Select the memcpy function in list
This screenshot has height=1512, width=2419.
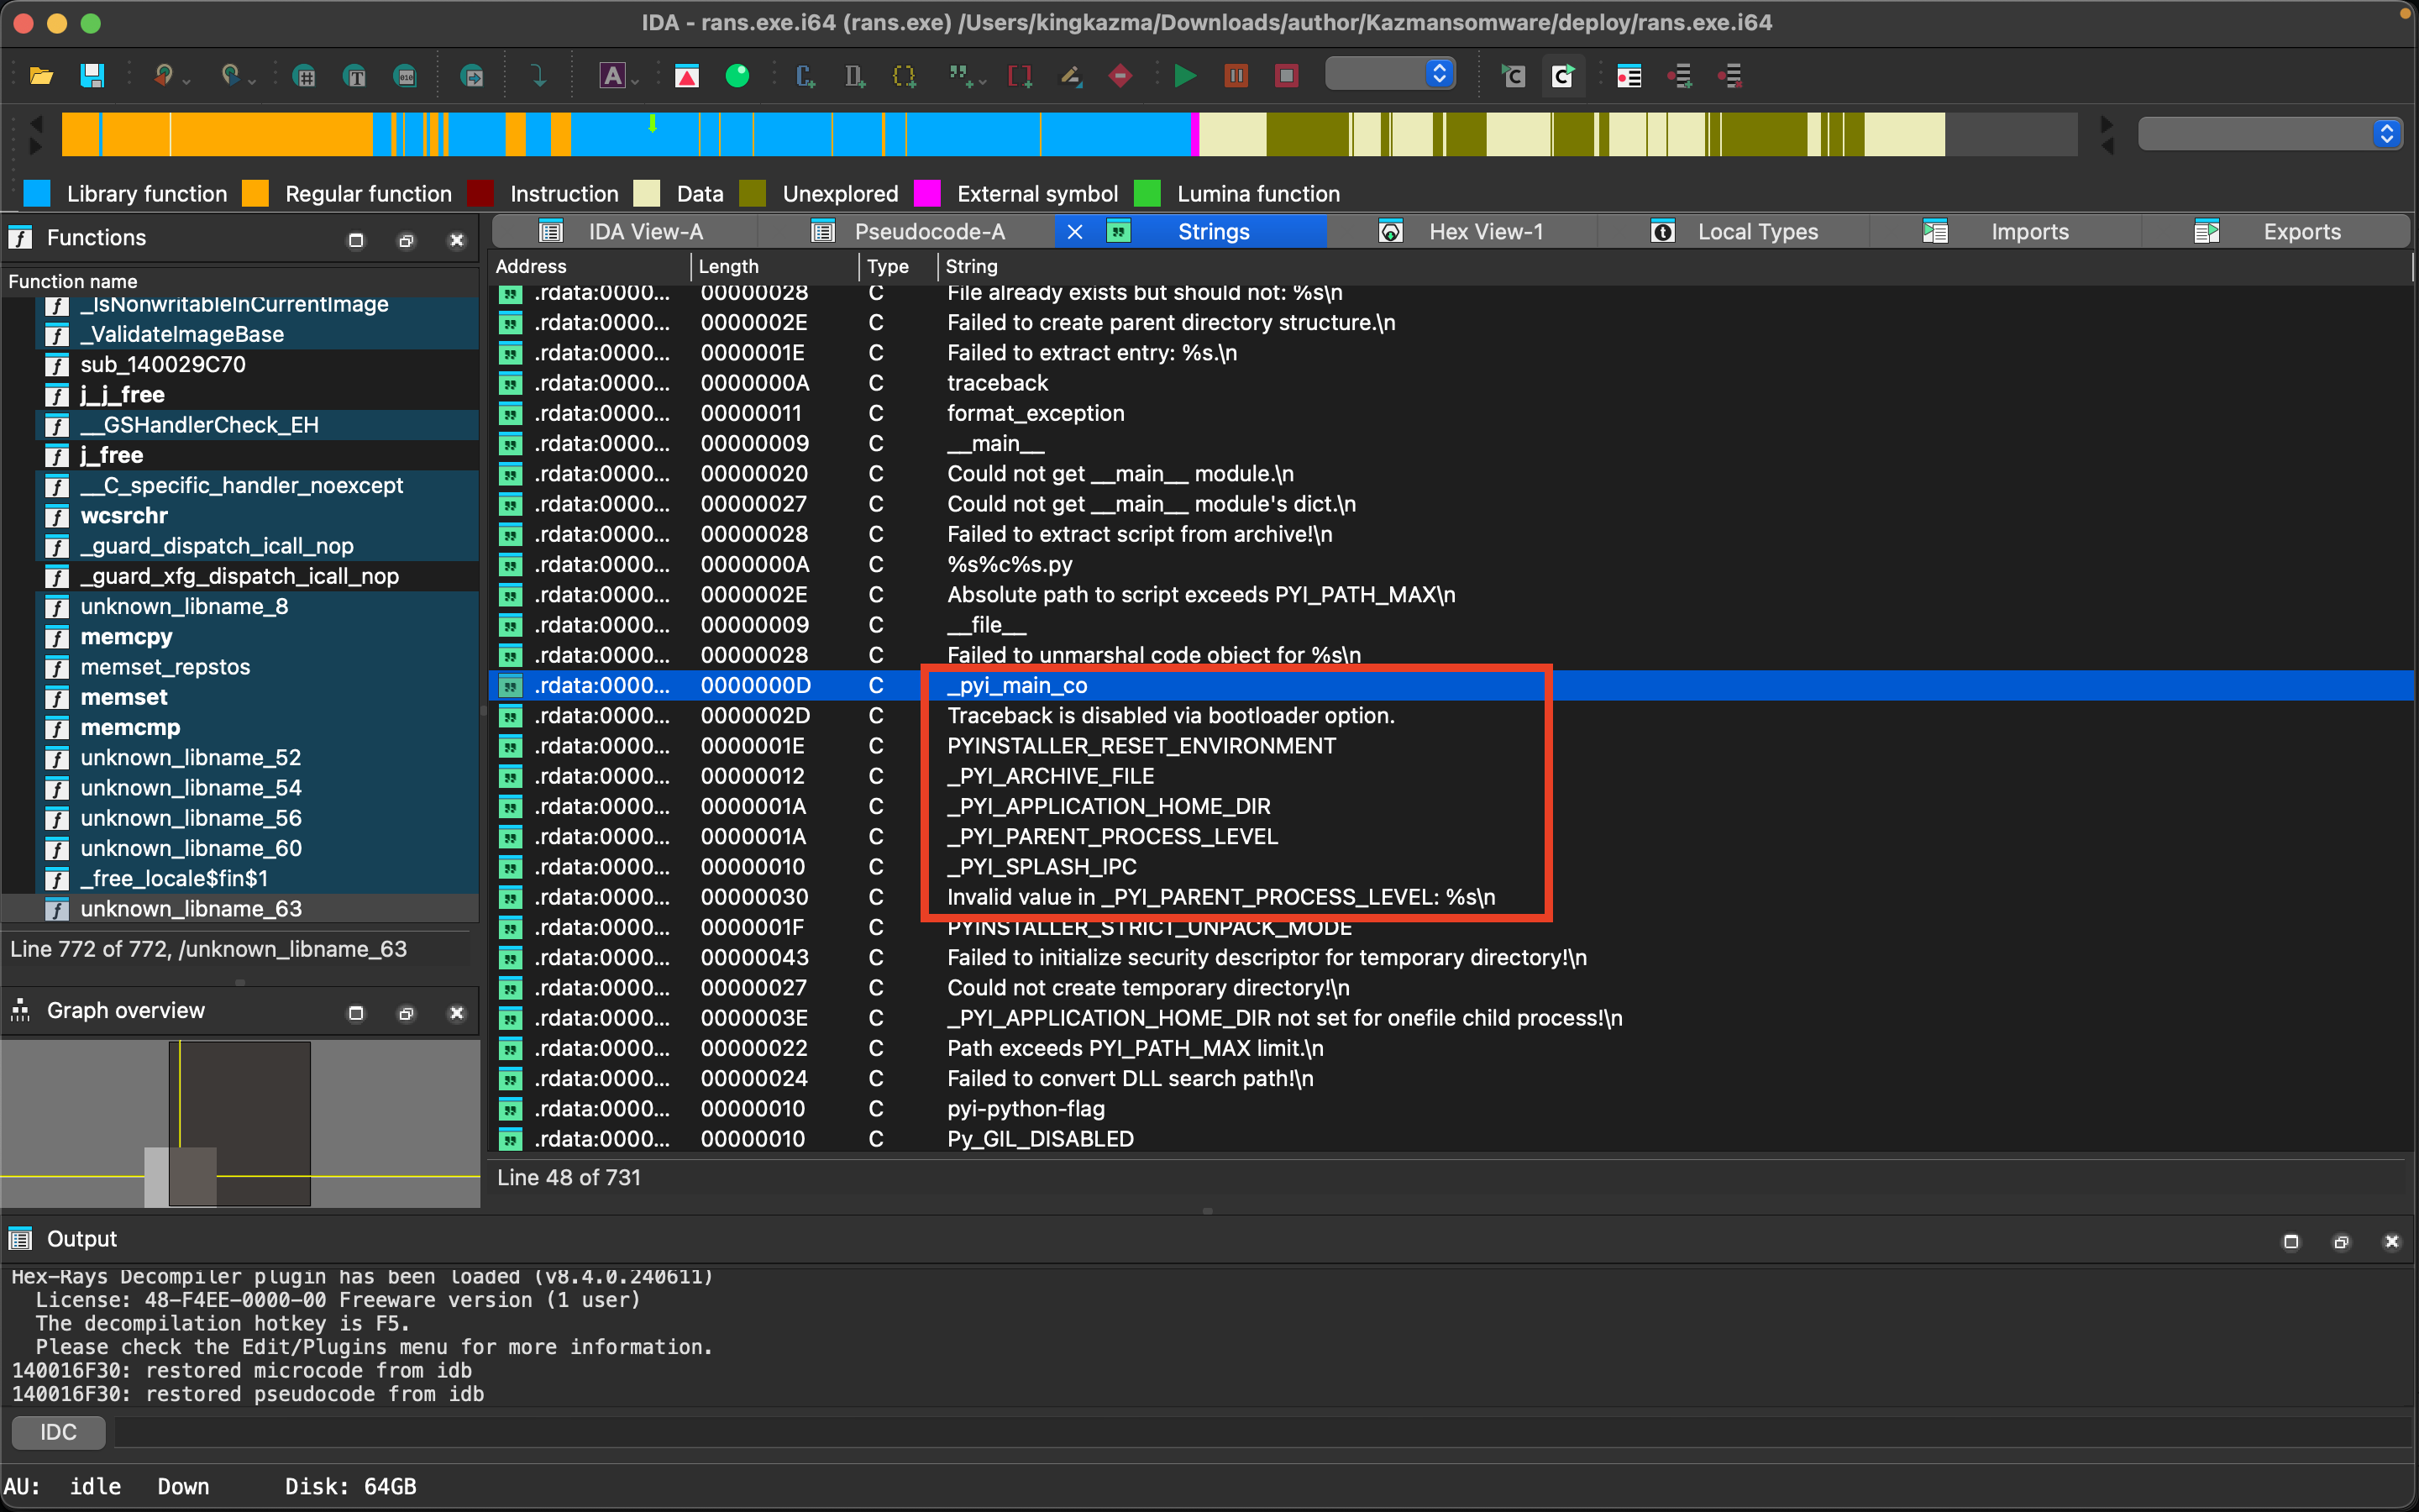[x=126, y=637]
